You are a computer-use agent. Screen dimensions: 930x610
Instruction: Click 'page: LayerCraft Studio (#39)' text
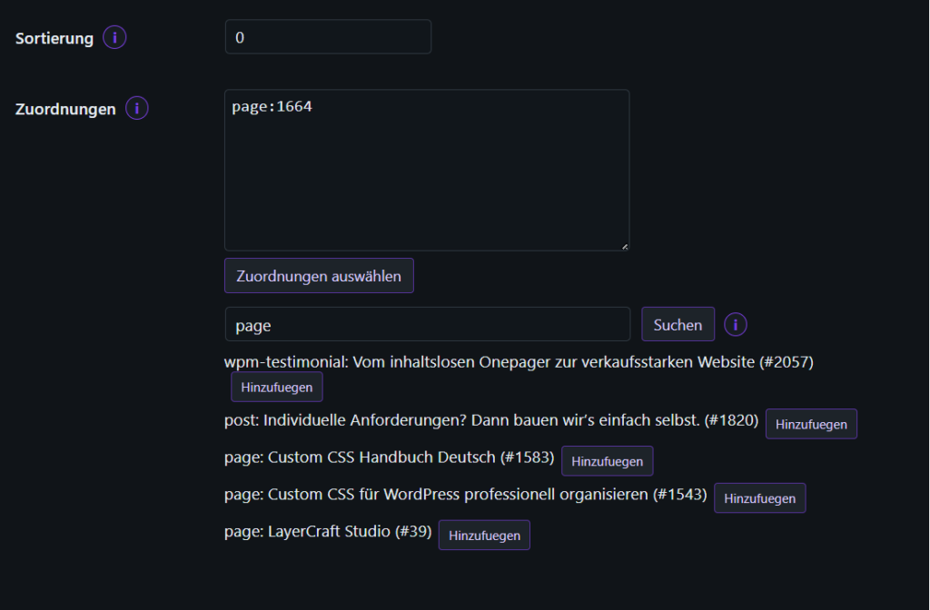(328, 531)
